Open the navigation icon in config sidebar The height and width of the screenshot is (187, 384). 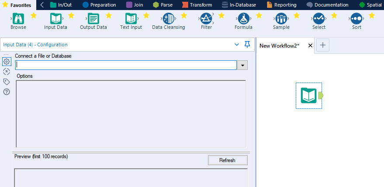pos(7,72)
